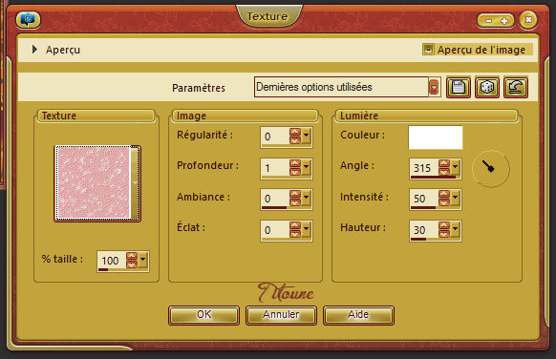Increase the Régularité value

295,132
